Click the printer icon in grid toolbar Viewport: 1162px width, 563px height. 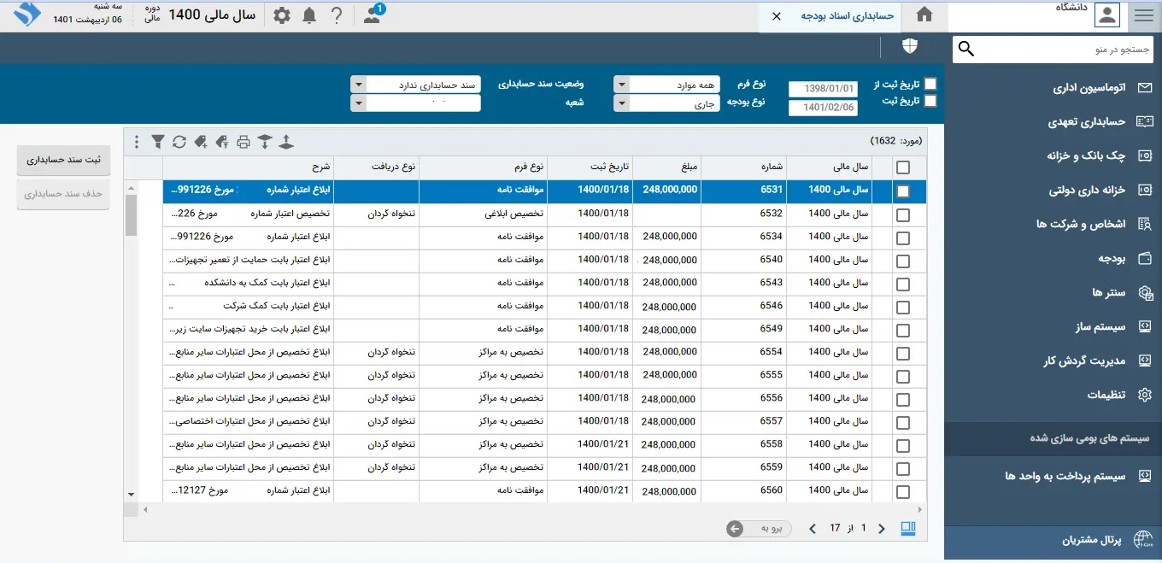pyautogui.click(x=244, y=142)
